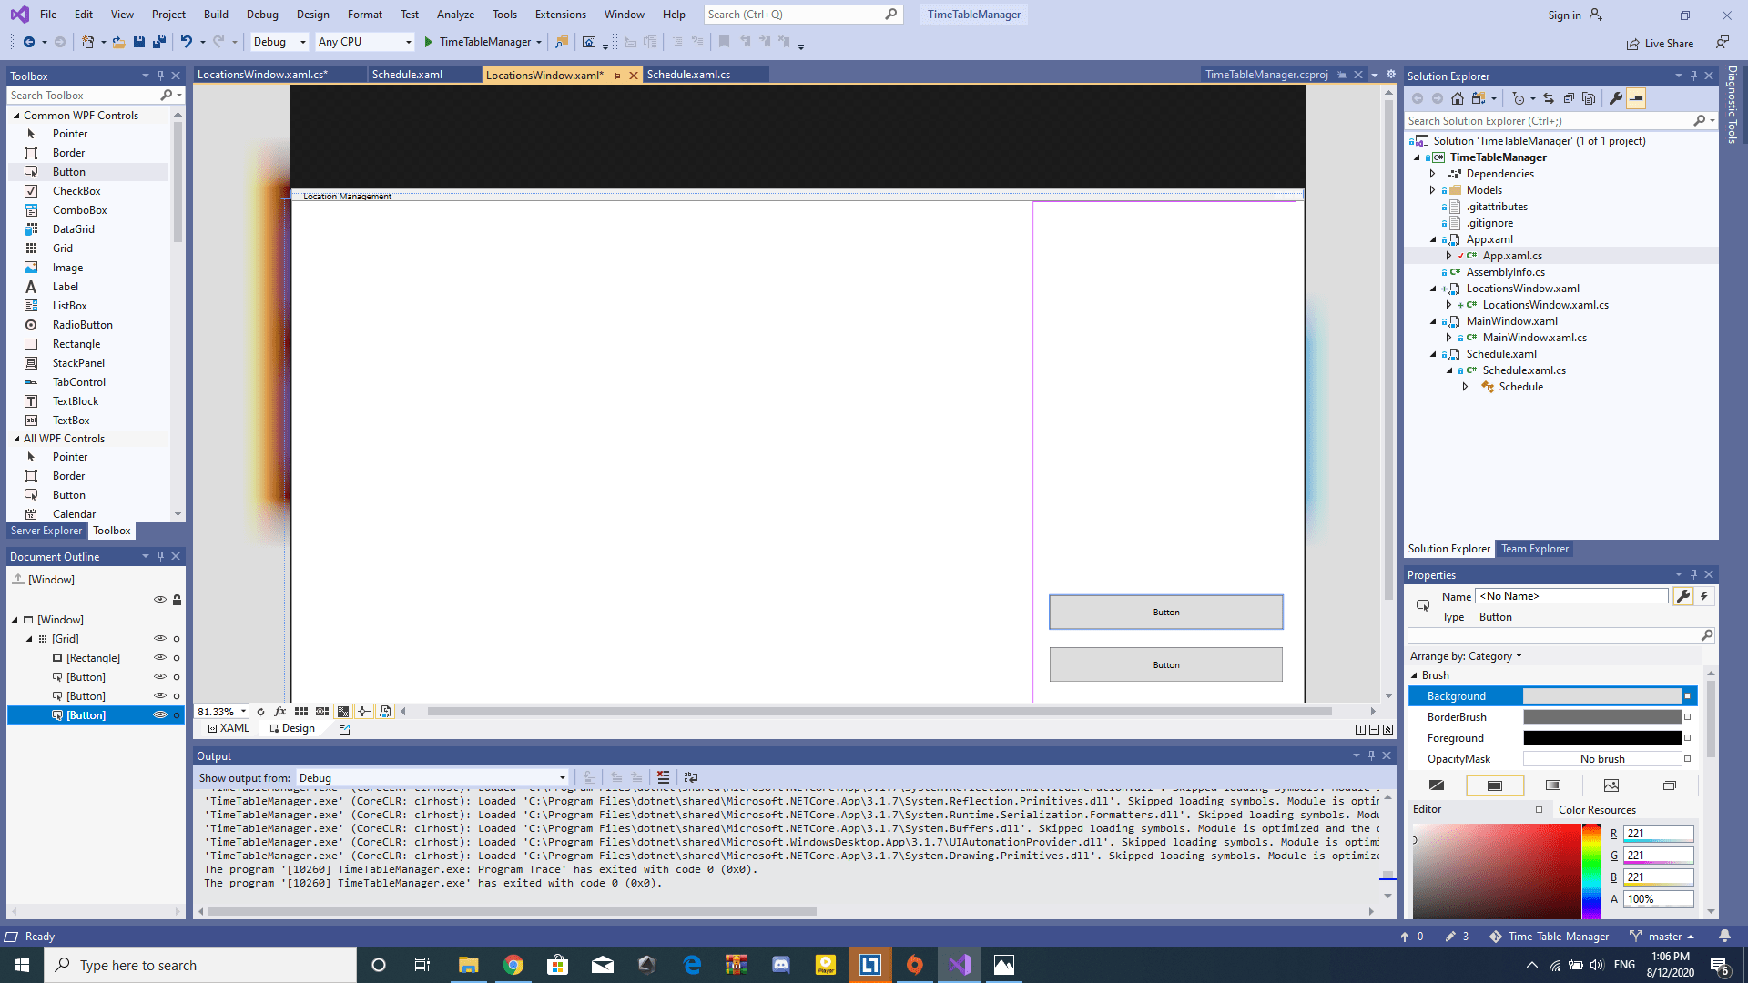
Task: Expand the Models folder in Solution Explorer
Action: (x=1432, y=190)
